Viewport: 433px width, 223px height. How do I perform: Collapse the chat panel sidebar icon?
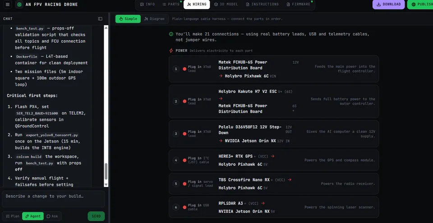[100, 19]
